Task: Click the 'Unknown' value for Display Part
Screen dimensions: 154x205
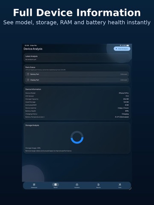Action: [x=124, y=80]
